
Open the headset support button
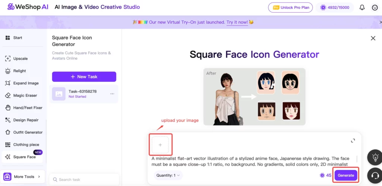(375, 176)
